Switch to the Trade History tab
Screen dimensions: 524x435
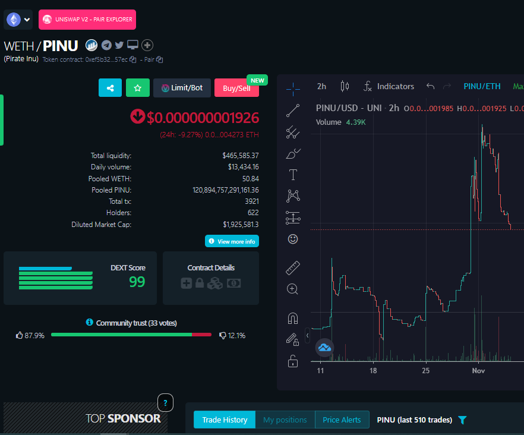pyautogui.click(x=225, y=420)
